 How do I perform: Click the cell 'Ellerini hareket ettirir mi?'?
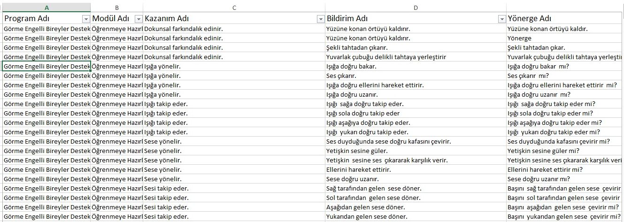[x=565, y=169]
